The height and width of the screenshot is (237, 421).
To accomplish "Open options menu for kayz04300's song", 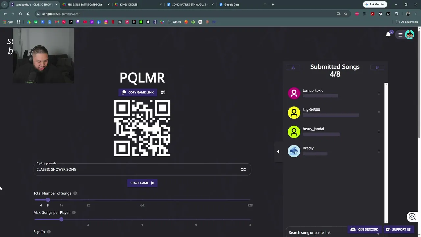I will coord(379,113).
